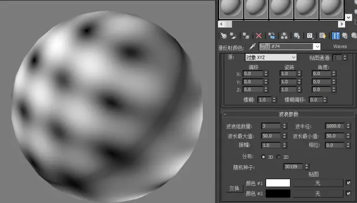Click the Put to Library icon

pos(296,36)
